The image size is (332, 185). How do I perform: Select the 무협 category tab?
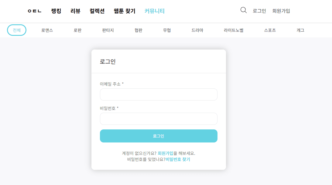pos(166,30)
